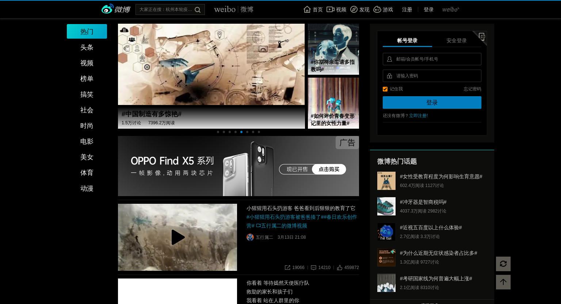Switch to QR code login corner icon
The image size is (561, 304).
(481, 37)
